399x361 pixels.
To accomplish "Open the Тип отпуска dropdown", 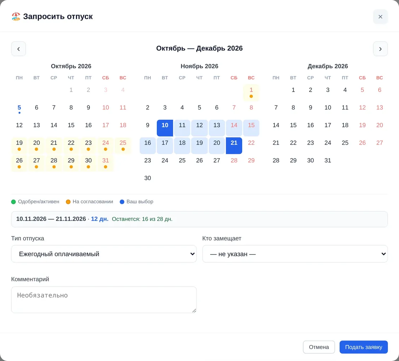I will 104,254.
